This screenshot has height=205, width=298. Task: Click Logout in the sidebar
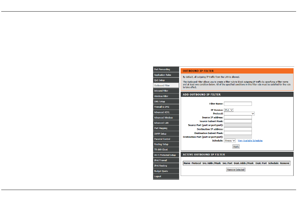click(166, 177)
